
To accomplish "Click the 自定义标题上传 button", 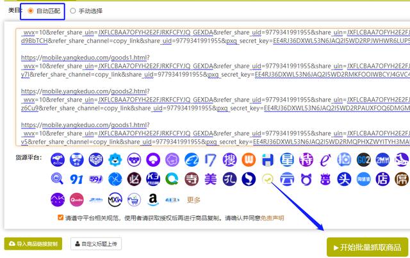I will tap(96, 244).
